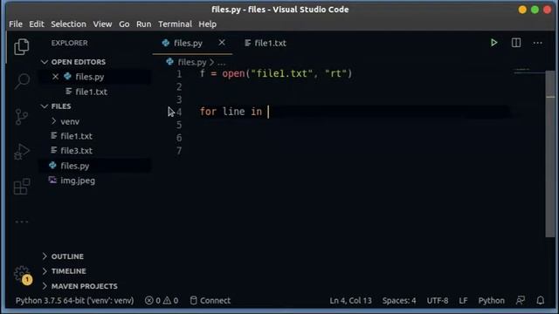
Task: Open the notifications bell
Action: pos(541,300)
